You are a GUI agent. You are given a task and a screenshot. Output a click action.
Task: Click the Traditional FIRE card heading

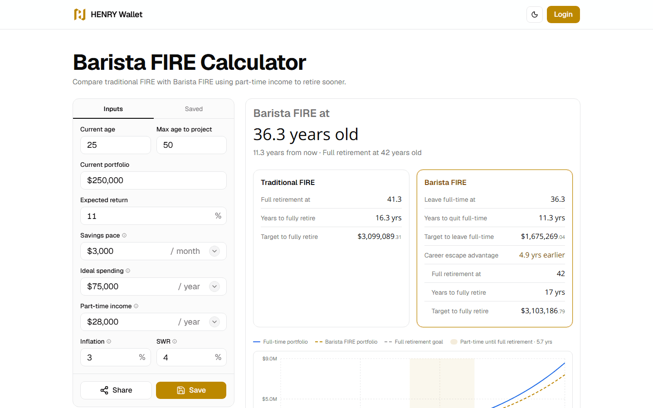pos(288,182)
